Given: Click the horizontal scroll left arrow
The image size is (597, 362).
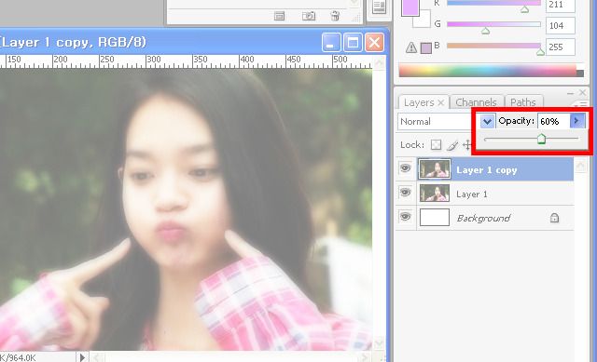Looking at the screenshot, I should pos(97,357).
